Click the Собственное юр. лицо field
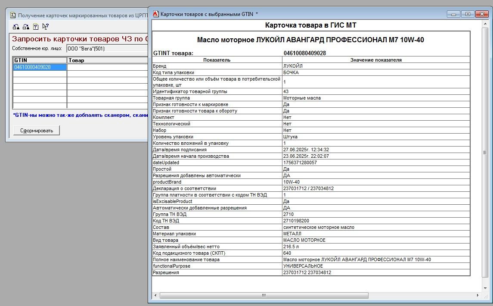 pos(107,49)
